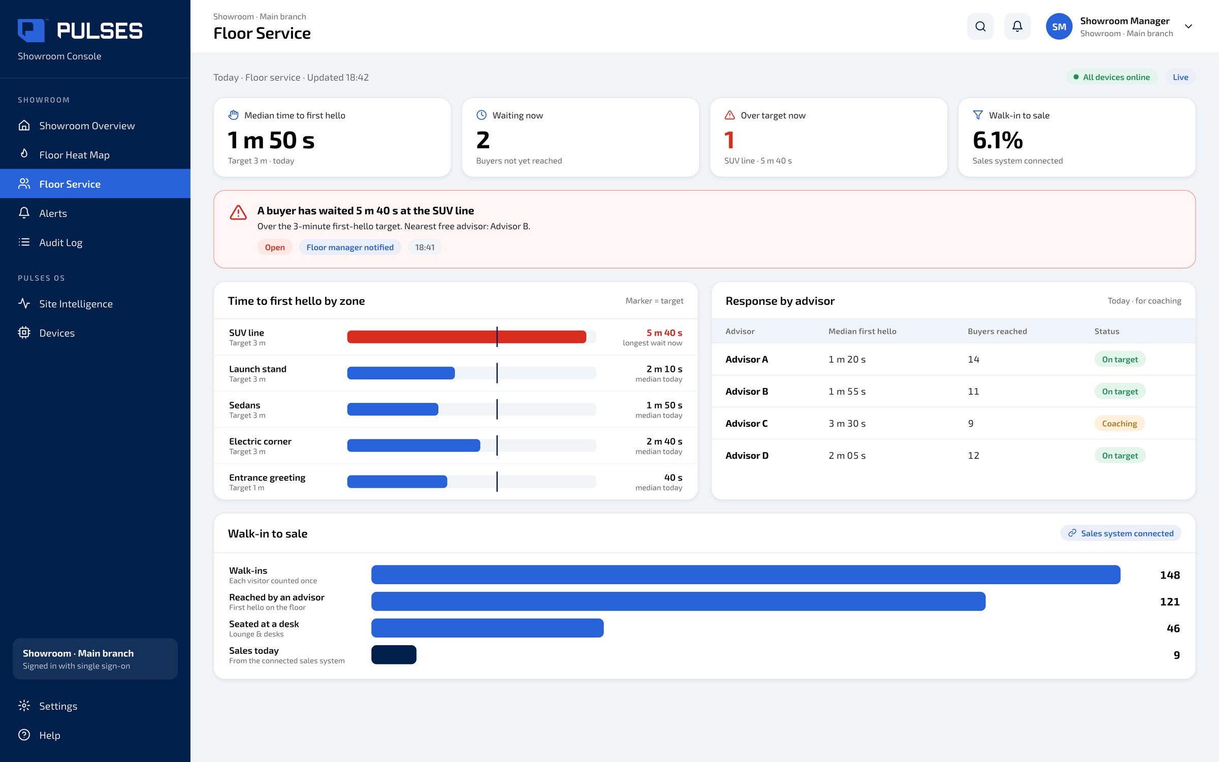This screenshot has height=762, width=1219.
Task: Click the Site Intelligence pulse icon
Action: (x=24, y=304)
